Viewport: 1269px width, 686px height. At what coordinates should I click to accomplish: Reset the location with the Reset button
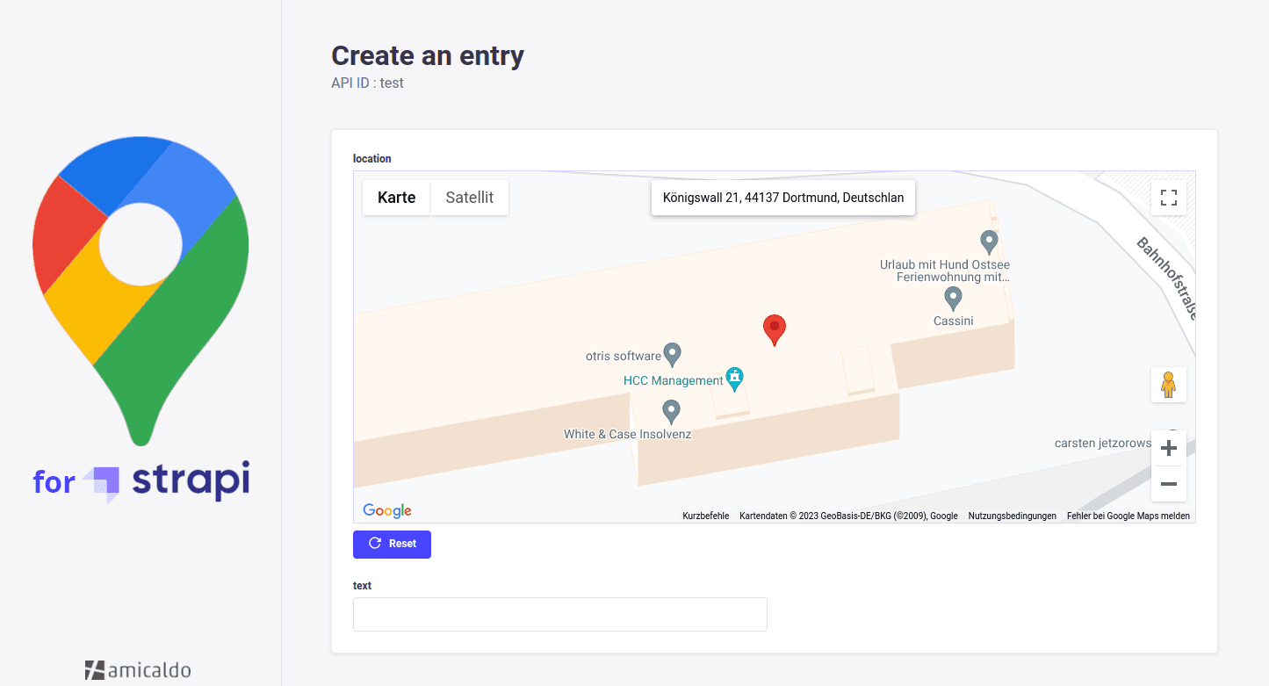coord(392,544)
